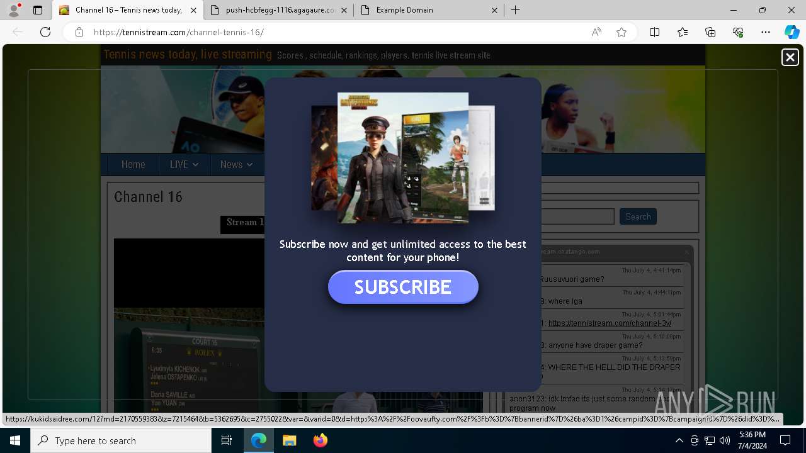Click the taskbar search box

click(121, 440)
